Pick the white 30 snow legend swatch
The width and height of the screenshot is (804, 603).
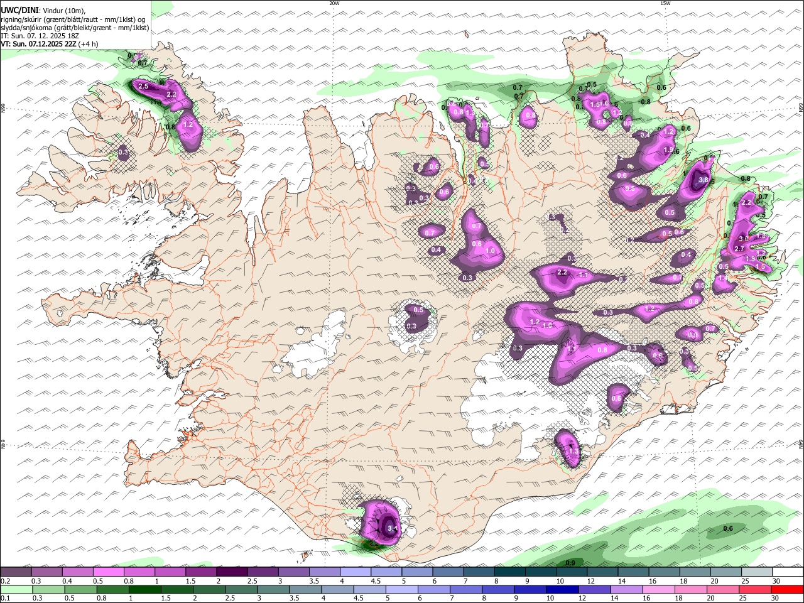point(788,572)
